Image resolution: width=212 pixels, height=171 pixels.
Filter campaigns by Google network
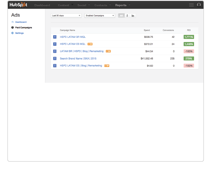[127, 16]
